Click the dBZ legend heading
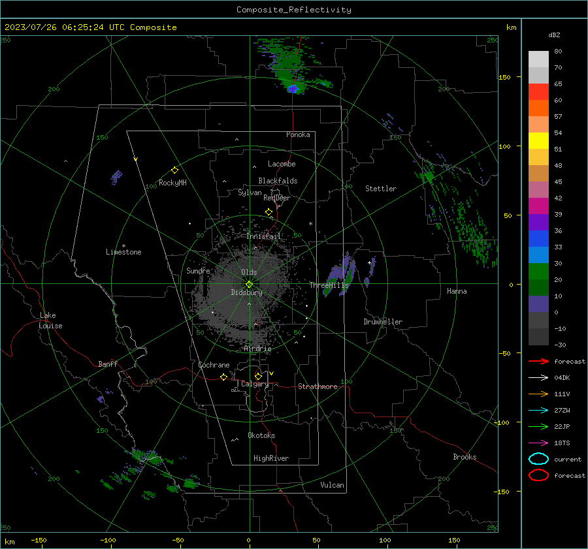This screenshot has width=588, height=549. pyautogui.click(x=554, y=35)
